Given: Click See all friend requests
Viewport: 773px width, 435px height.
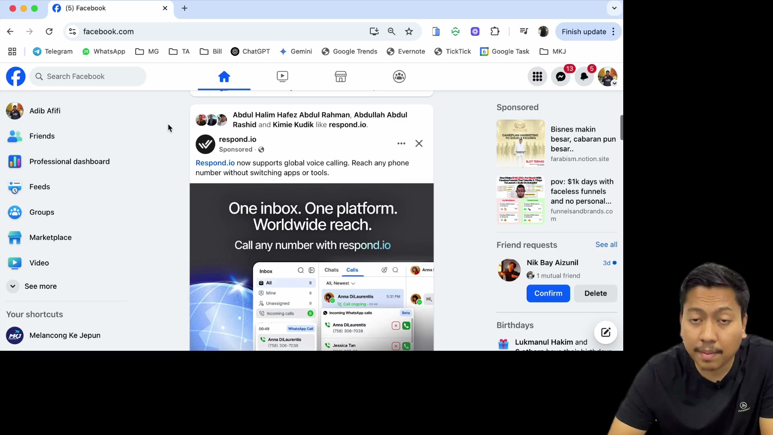Looking at the screenshot, I should [x=606, y=244].
